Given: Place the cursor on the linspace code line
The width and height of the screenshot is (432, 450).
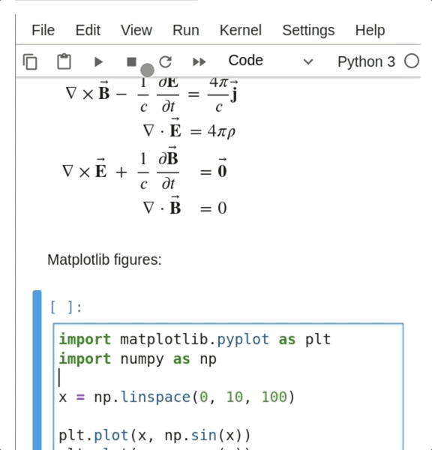Looking at the screenshot, I should click(x=177, y=397).
